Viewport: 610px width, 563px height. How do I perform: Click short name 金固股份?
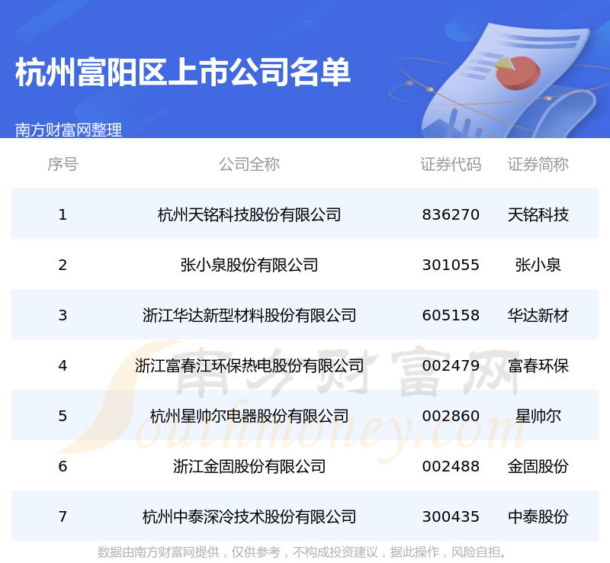coord(538,466)
